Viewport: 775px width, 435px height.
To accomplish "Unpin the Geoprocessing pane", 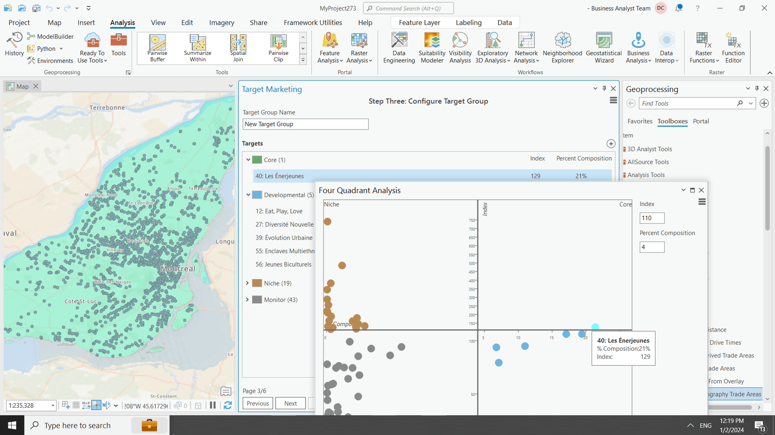I will coord(757,88).
